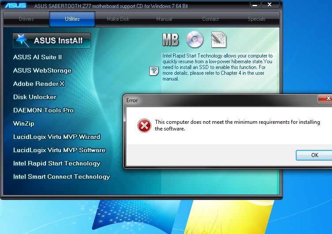
Task: Click the error message text in dialog
Action: coord(238,125)
